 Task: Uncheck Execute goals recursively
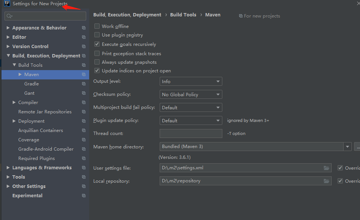click(97, 44)
